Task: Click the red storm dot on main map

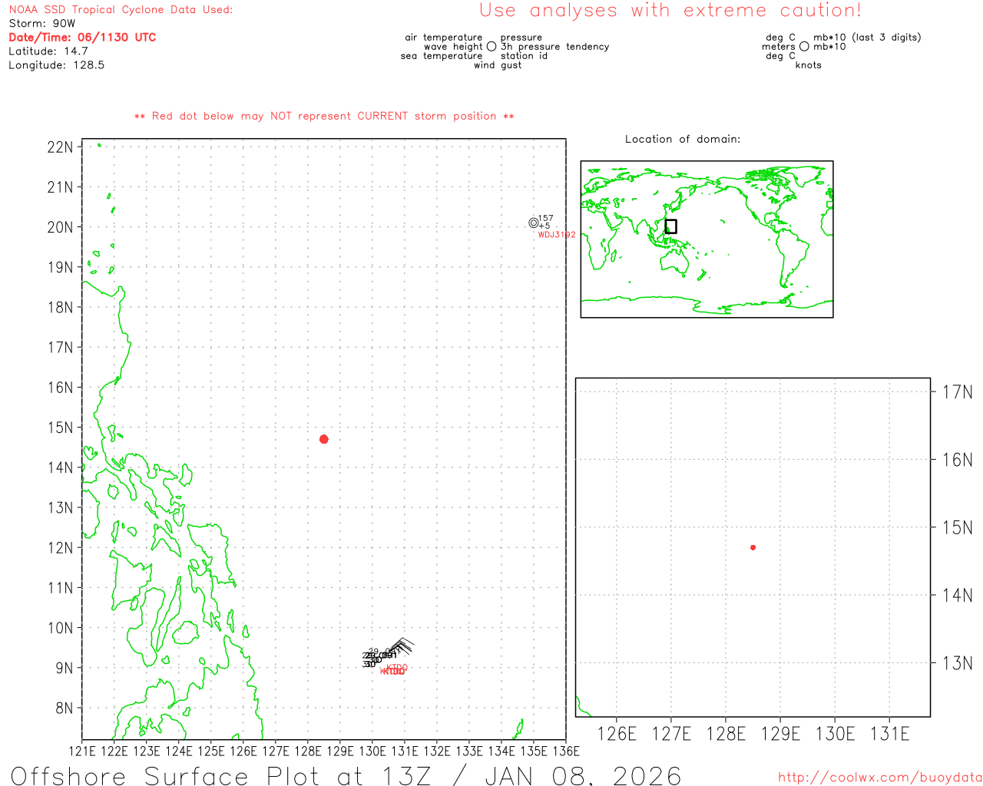Action: point(323,439)
